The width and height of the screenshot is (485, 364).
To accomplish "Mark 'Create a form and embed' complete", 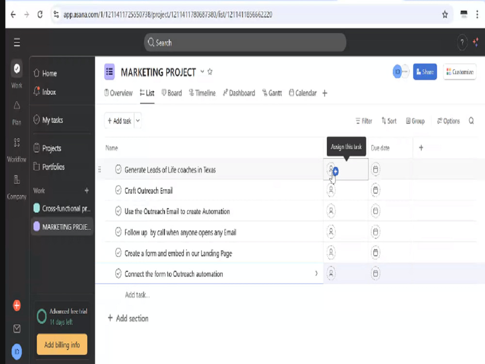I will tap(118, 252).
